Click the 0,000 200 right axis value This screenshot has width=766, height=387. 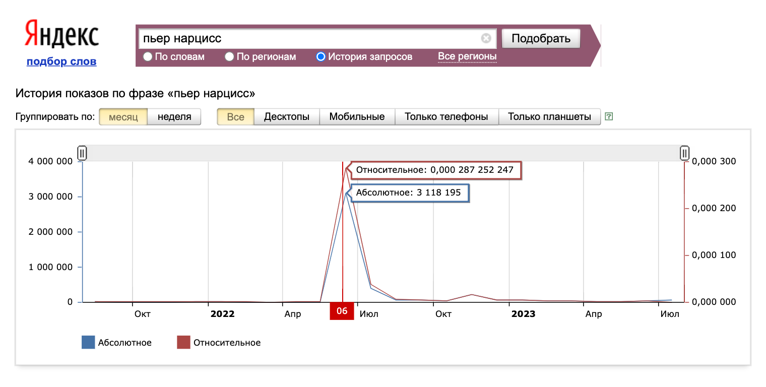(x=714, y=208)
